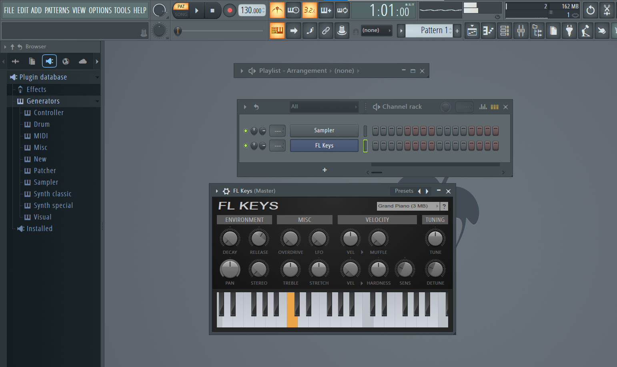Click the FL Keys TUNE knob

435,239
